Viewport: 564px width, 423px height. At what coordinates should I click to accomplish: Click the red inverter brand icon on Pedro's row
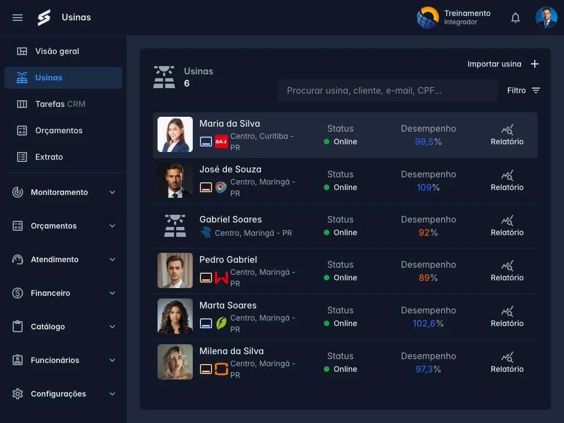tap(221, 278)
